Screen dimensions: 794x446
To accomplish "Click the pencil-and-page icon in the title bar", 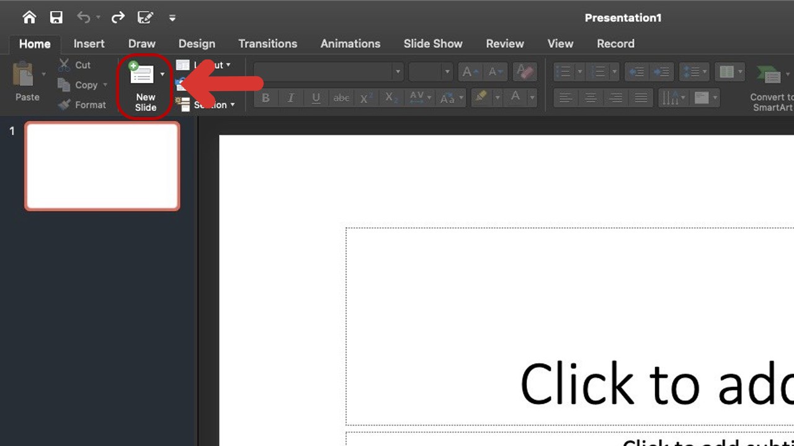I will [146, 17].
